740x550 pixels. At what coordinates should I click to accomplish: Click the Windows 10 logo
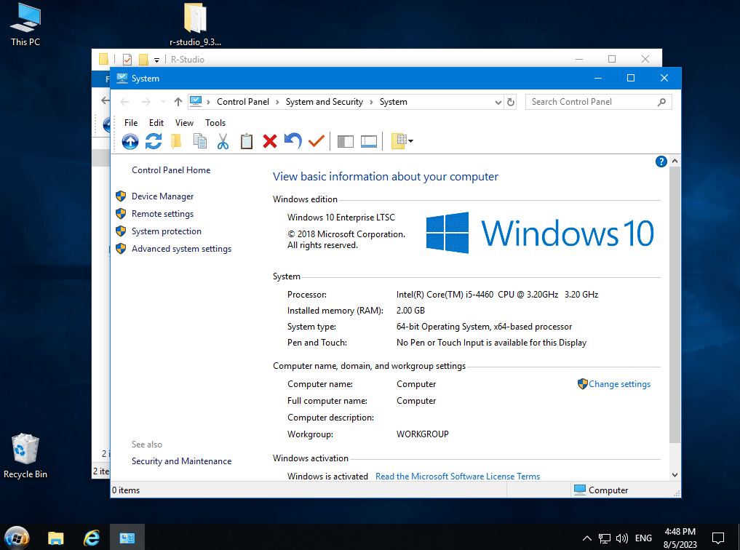tap(539, 233)
